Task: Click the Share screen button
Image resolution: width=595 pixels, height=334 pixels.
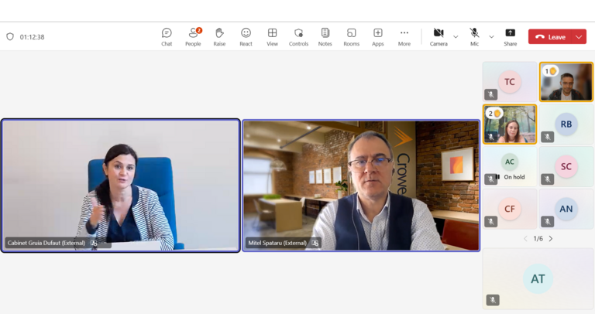Action: click(510, 36)
